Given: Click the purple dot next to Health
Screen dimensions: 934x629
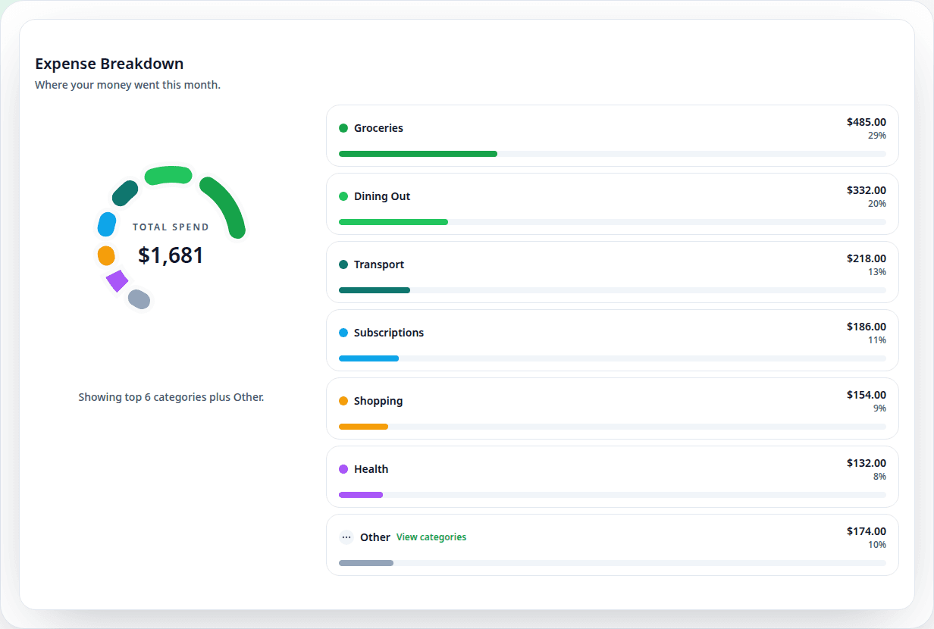Looking at the screenshot, I should 343,469.
